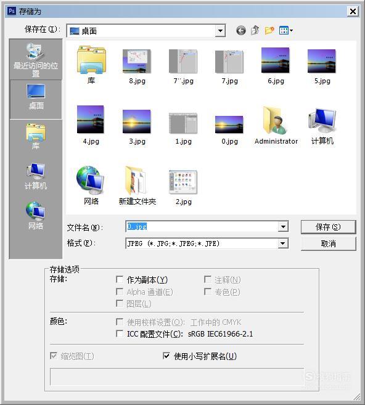The width and height of the screenshot is (365, 405).
Task: Select the 4.jpg file
Action: pos(91,125)
